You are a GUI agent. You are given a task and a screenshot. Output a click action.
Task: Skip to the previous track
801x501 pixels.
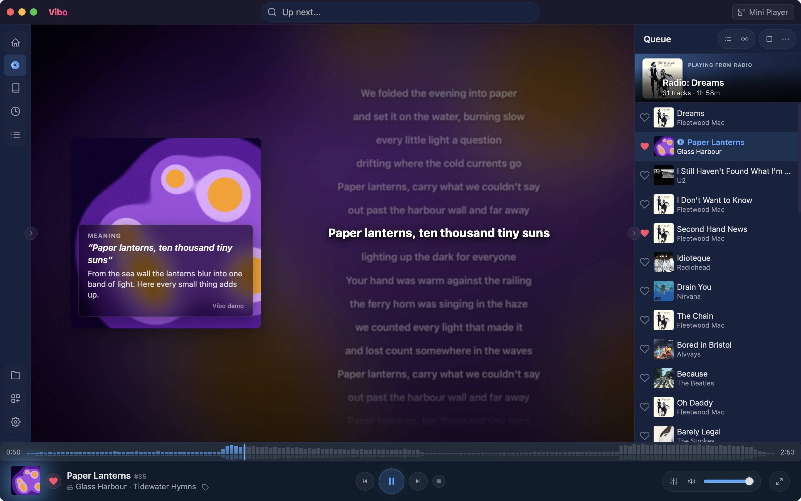coord(365,481)
